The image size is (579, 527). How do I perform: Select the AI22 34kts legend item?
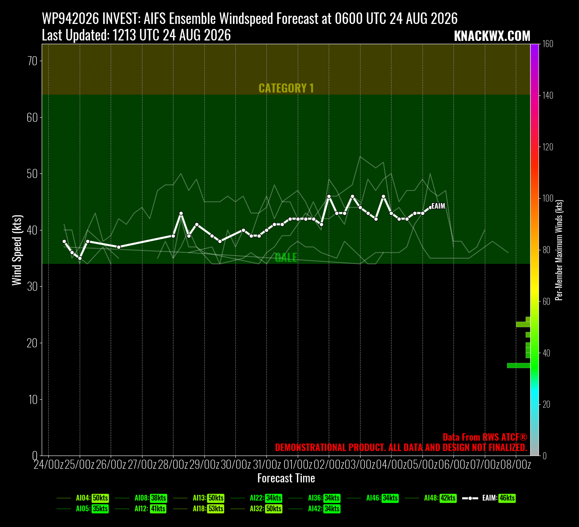click(256, 498)
